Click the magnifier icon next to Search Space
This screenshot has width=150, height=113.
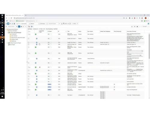coord(17,27)
